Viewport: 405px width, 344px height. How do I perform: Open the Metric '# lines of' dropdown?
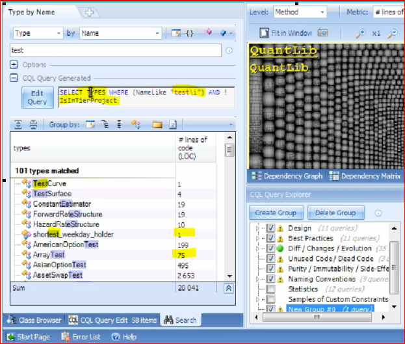(389, 12)
